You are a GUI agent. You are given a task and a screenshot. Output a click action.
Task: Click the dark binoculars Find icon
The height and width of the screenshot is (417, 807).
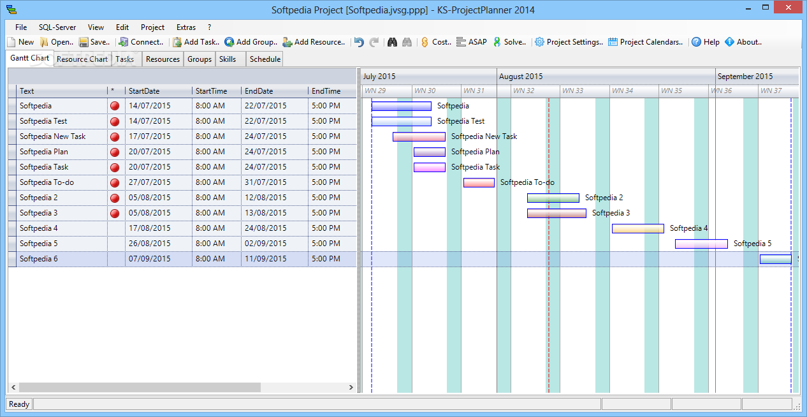(392, 42)
